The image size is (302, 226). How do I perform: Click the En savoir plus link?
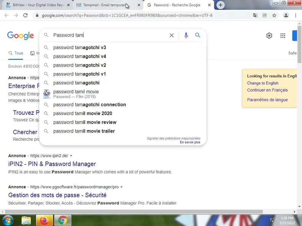pyautogui.click(x=190, y=142)
